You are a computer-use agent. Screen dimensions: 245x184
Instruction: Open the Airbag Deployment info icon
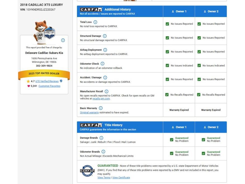tap(105, 50)
